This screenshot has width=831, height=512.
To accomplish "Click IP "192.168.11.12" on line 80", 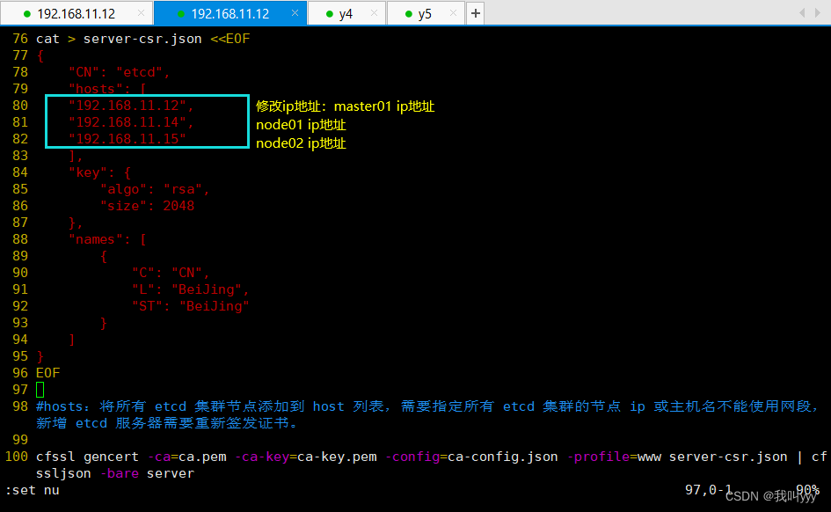I will point(128,106).
